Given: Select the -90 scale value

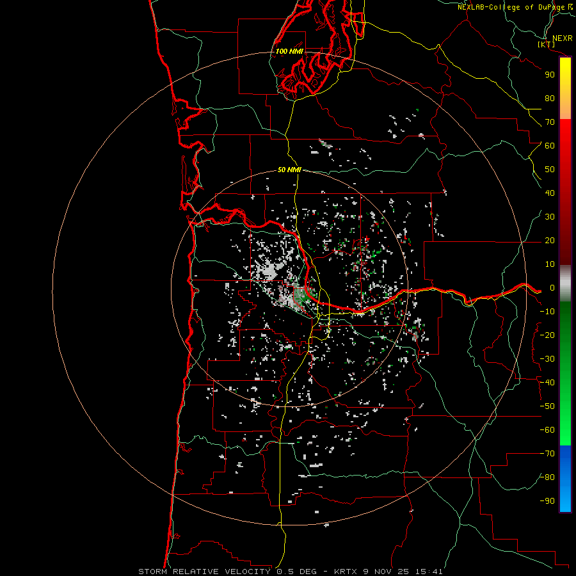Looking at the screenshot, I should pyautogui.click(x=547, y=501).
